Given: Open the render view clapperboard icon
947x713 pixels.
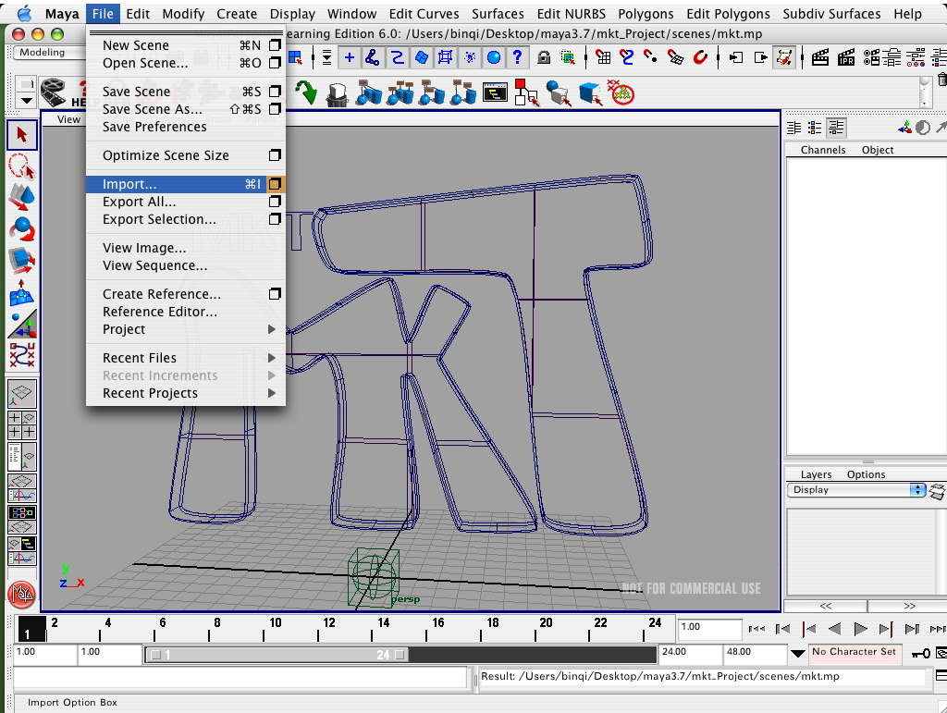Looking at the screenshot, I should [x=819, y=57].
